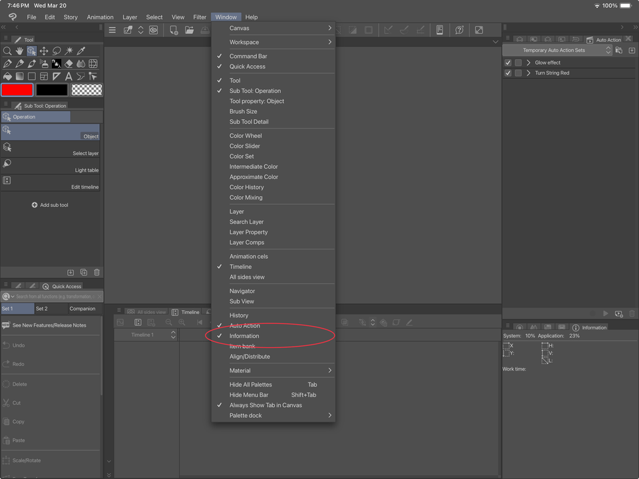The image size is (639, 479).
Task: Open file via command bar folder icon
Action: 189,30
